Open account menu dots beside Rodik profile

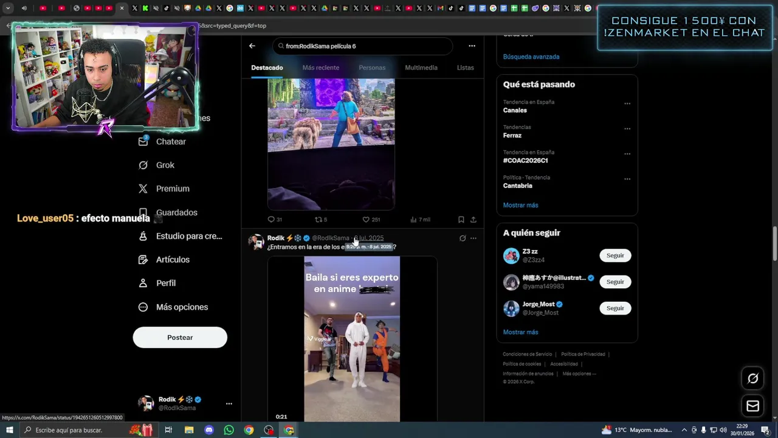click(229, 403)
